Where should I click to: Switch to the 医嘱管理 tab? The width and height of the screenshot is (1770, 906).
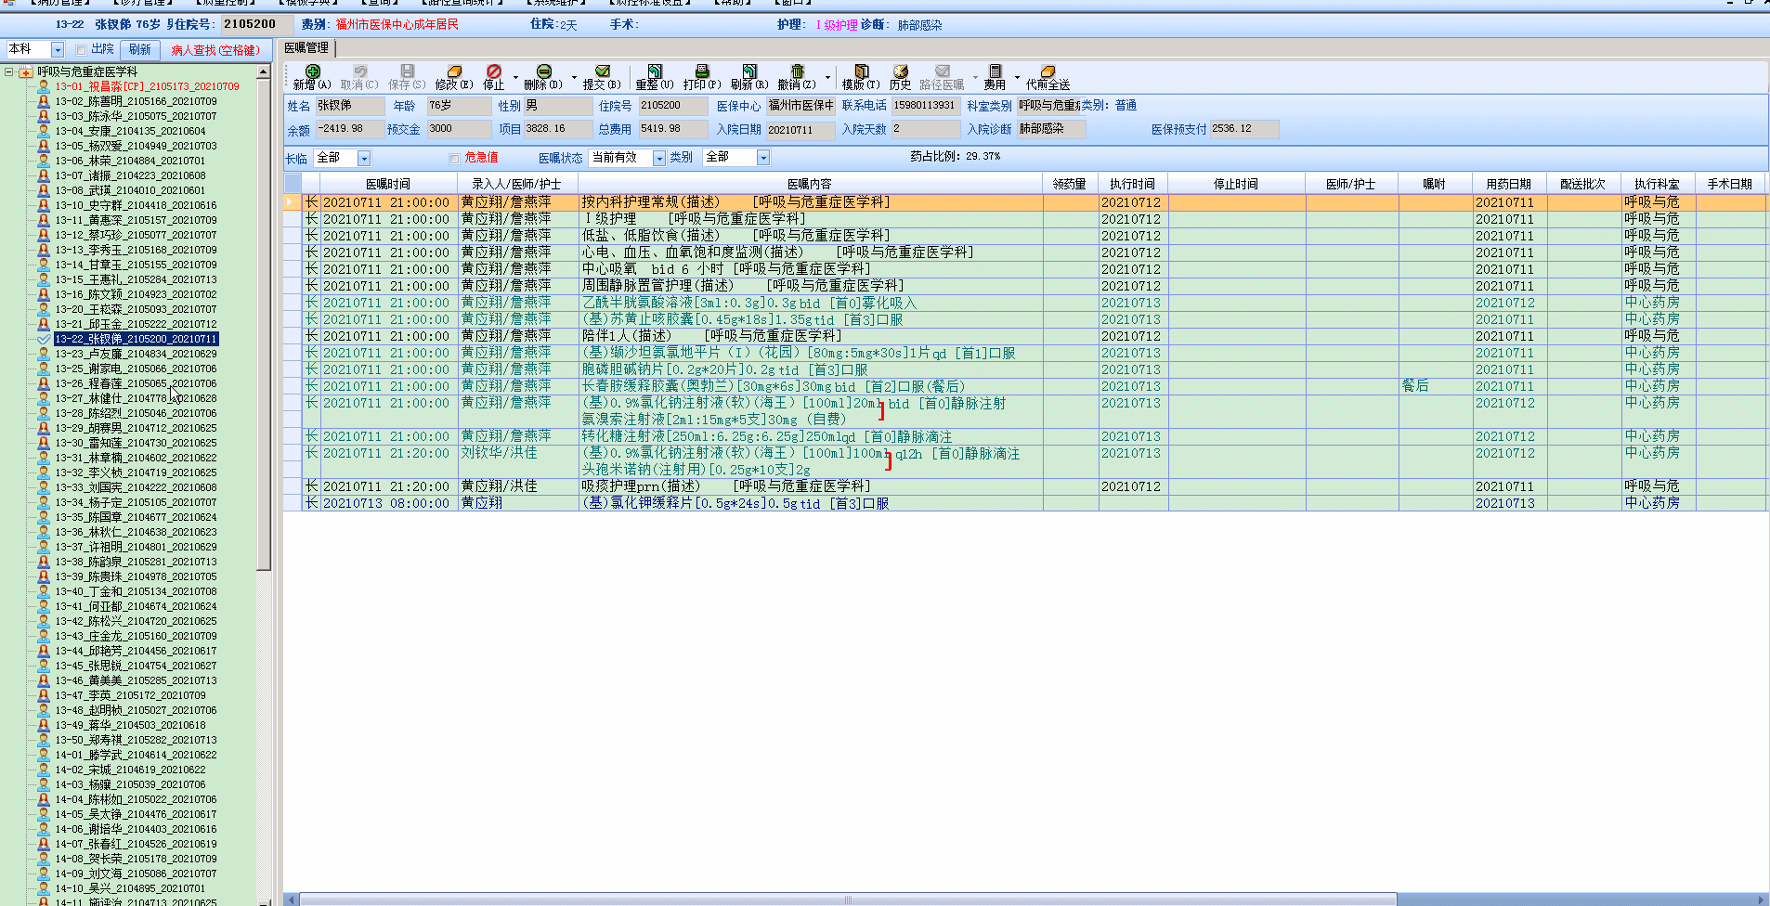pos(306,48)
